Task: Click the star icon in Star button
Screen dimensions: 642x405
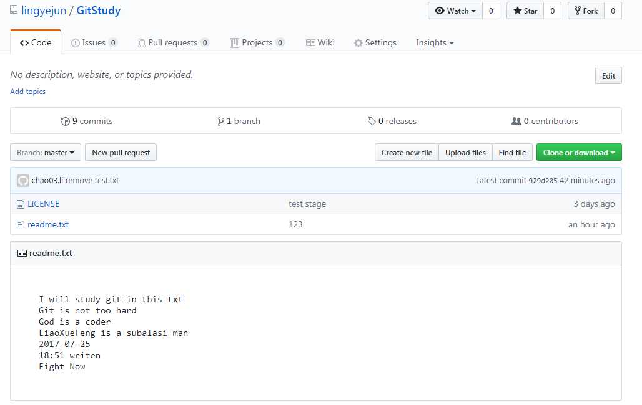Action: click(x=518, y=11)
